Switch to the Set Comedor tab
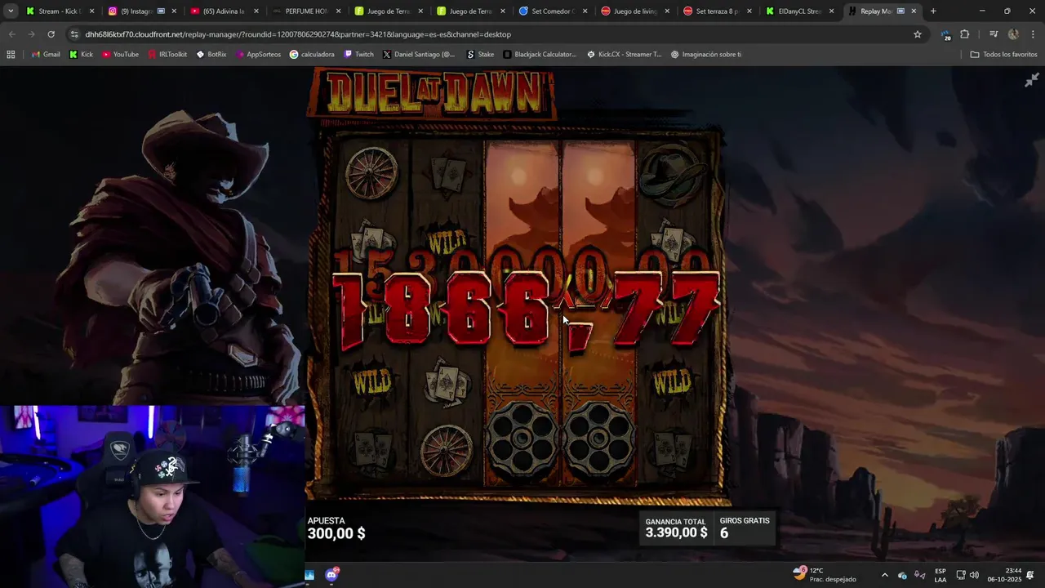The width and height of the screenshot is (1045, 588). pyautogui.click(x=551, y=11)
